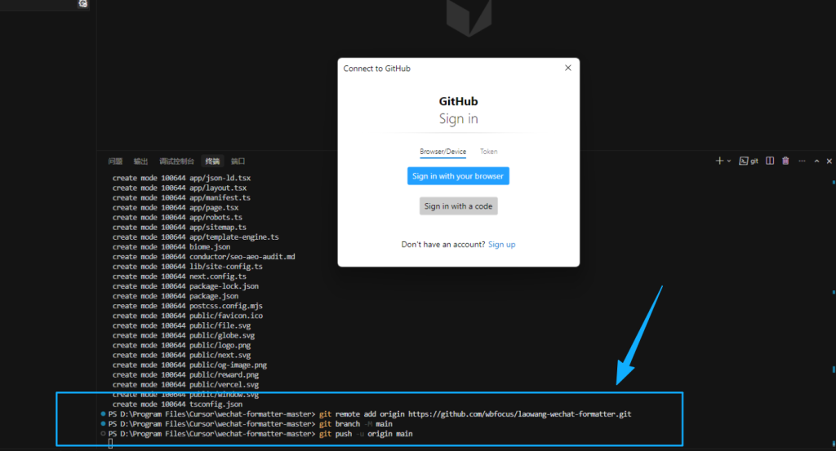Viewport: 836px width, 451px height.
Task: Open the terminal panel more actions menu
Action: click(x=802, y=161)
